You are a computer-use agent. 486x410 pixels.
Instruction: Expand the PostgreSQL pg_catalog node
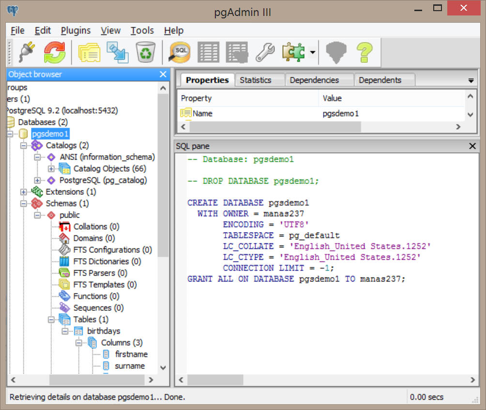[37, 180]
